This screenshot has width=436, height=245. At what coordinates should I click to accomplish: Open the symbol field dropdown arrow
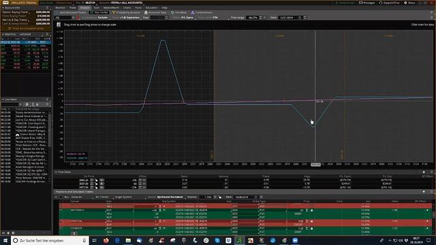[74, 18]
